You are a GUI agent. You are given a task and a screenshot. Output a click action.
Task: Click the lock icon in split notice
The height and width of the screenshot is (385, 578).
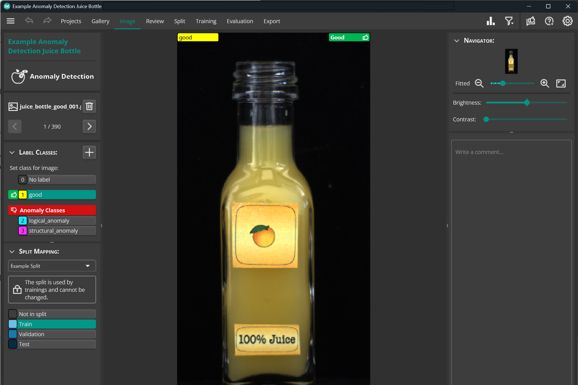tap(17, 289)
